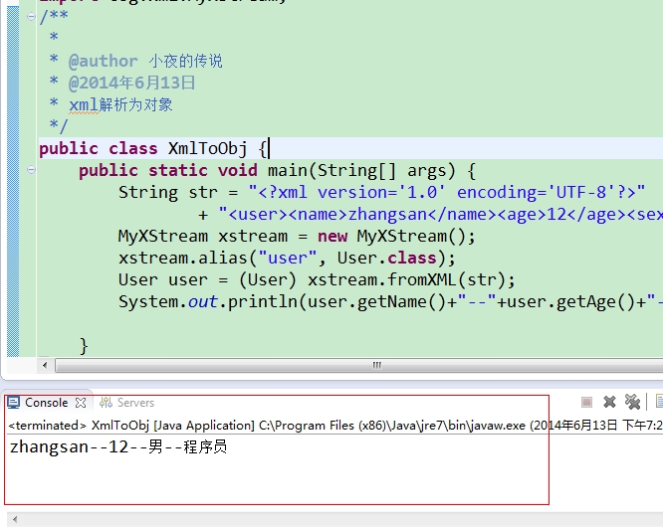Screen dimensions: 663x527
Task: Click the 'public static void main(String[] args)' line
Action: pos(278,171)
